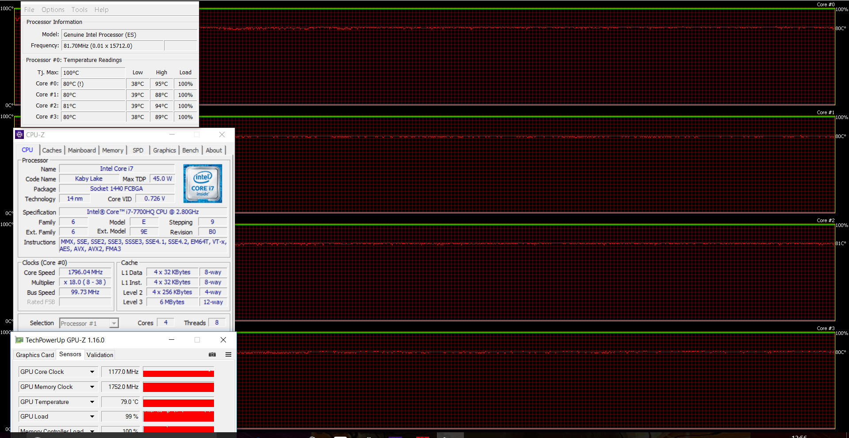849x438 pixels.
Task: Click the Model field 'Genuine Intel Processor (ES)'
Action: pyautogui.click(x=129, y=35)
